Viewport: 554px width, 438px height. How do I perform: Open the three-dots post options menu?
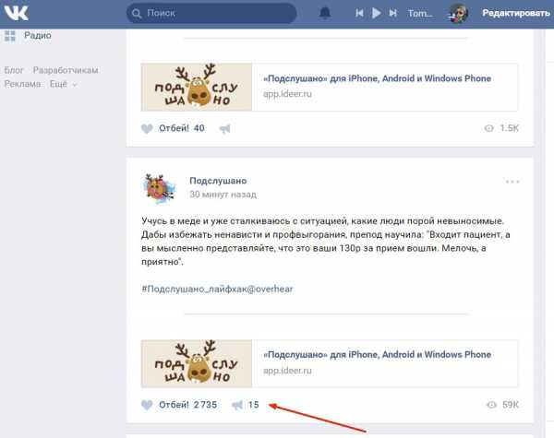pos(512,182)
